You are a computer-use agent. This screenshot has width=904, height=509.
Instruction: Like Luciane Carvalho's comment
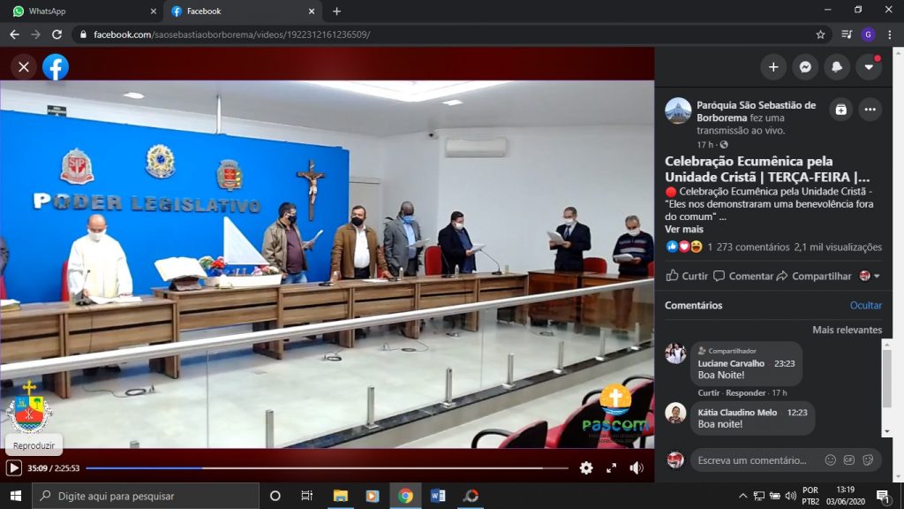709,393
